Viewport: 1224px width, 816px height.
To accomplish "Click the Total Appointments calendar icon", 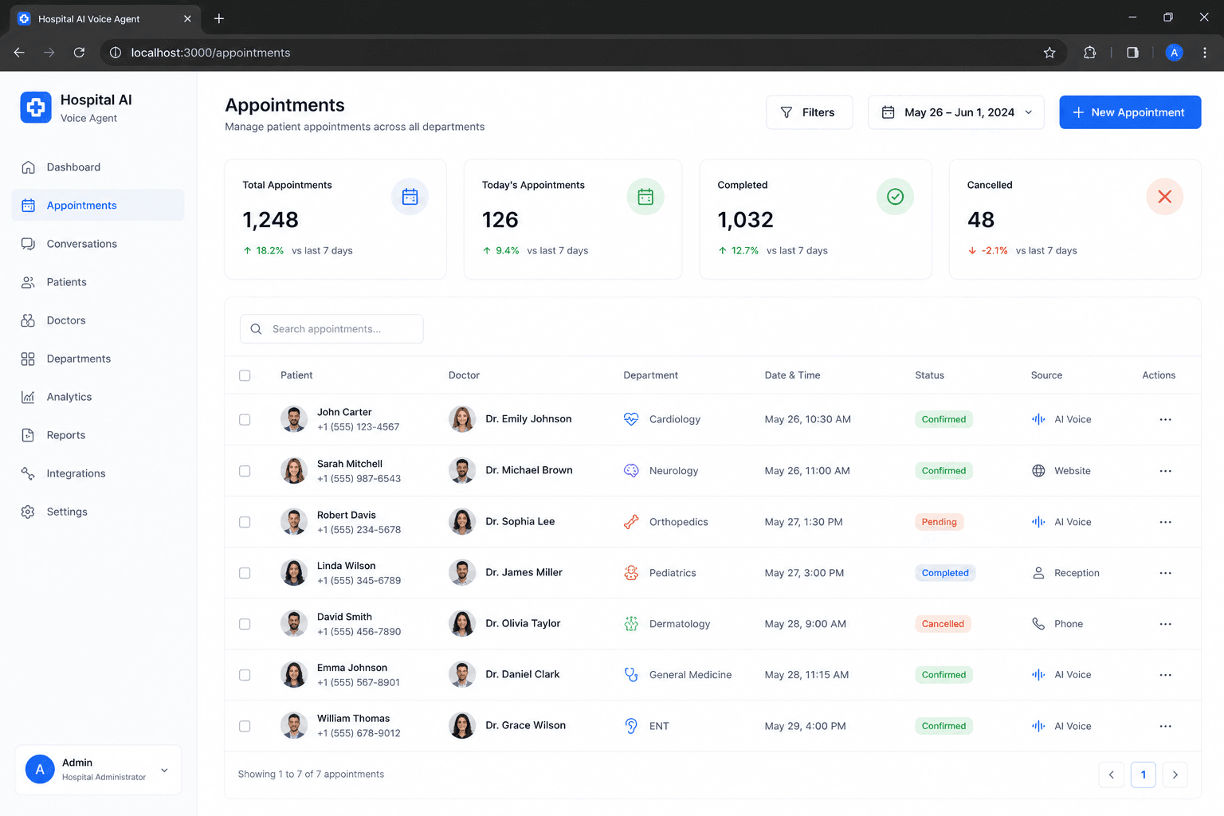I will [x=410, y=197].
